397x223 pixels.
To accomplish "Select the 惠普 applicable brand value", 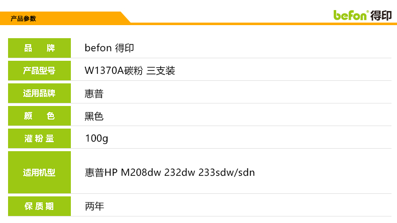I will coord(94,93).
